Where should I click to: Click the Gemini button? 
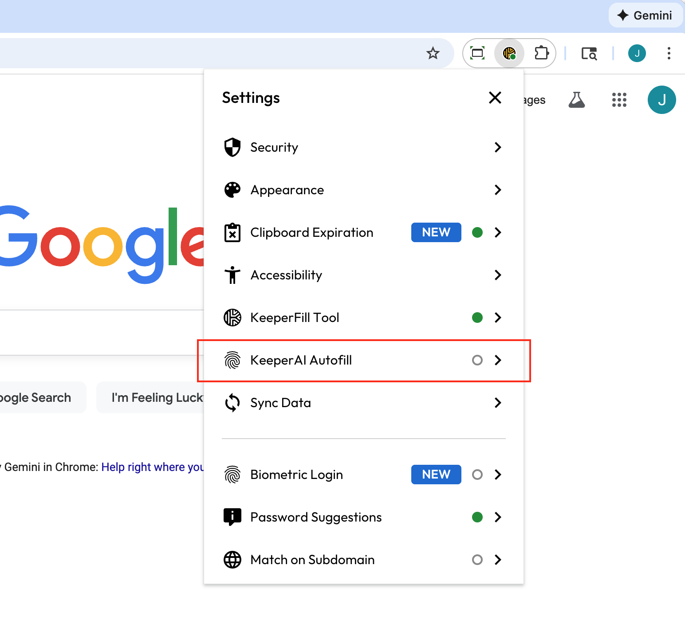pyautogui.click(x=645, y=16)
